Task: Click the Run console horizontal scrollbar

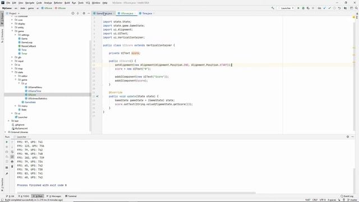Action: pyautogui.click(x=136, y=193)
